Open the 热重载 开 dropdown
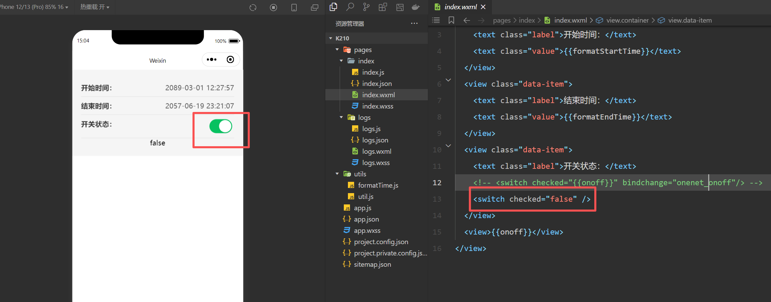This screenshot has width=771, height=302. coord(95,7)
